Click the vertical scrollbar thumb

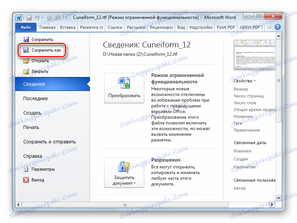click(278, 81)
